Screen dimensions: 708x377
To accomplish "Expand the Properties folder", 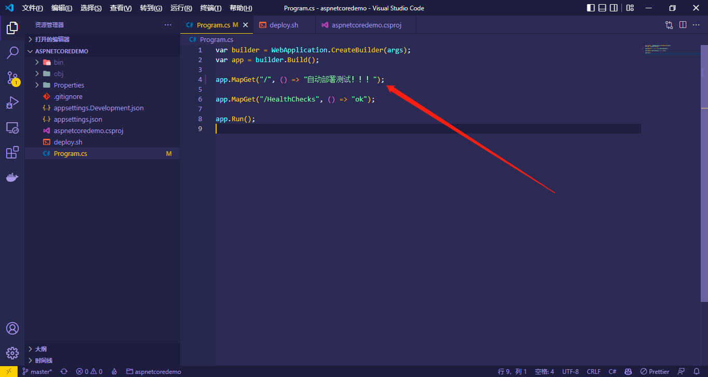I will (x=102, y=85).
